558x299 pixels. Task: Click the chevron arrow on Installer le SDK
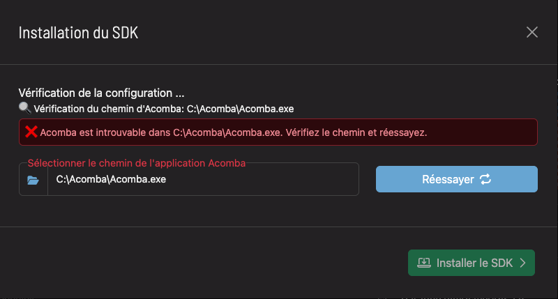(x=522, y=263)
